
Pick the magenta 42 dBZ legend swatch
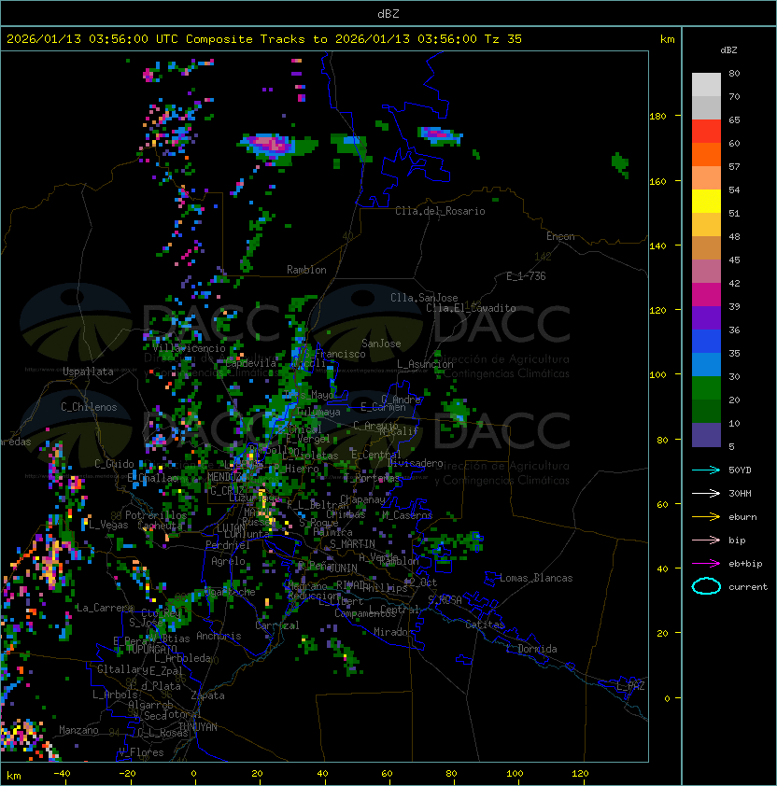pyautogui.click(x=706, y=294)
